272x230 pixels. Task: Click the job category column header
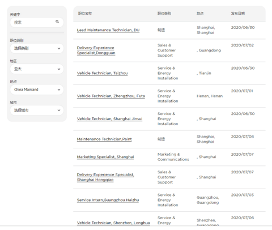click(x=164, y=14)
